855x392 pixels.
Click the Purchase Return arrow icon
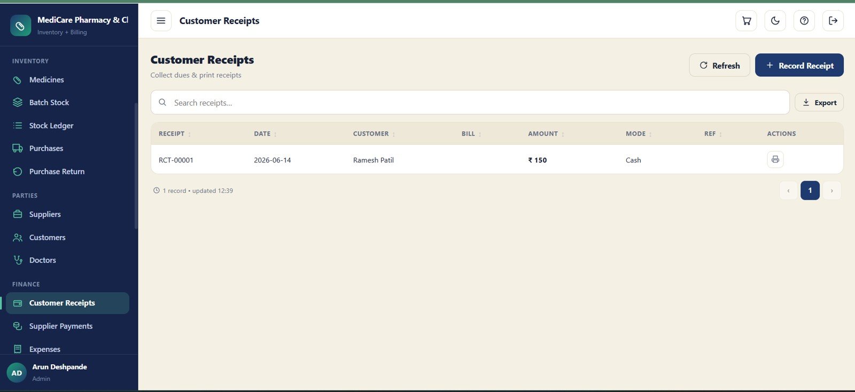(18, 171)
